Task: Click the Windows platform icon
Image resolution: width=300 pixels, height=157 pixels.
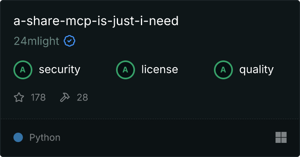Action: coord(281,137)
